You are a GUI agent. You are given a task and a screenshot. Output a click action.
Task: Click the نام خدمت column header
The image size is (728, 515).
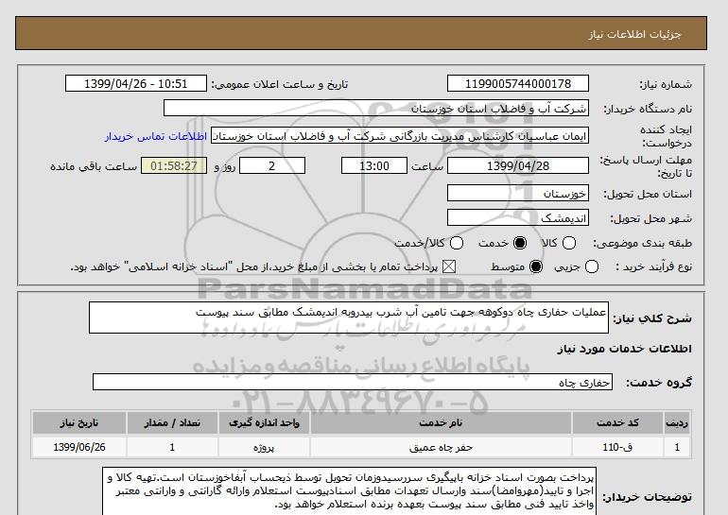click(x=441, y=422)
